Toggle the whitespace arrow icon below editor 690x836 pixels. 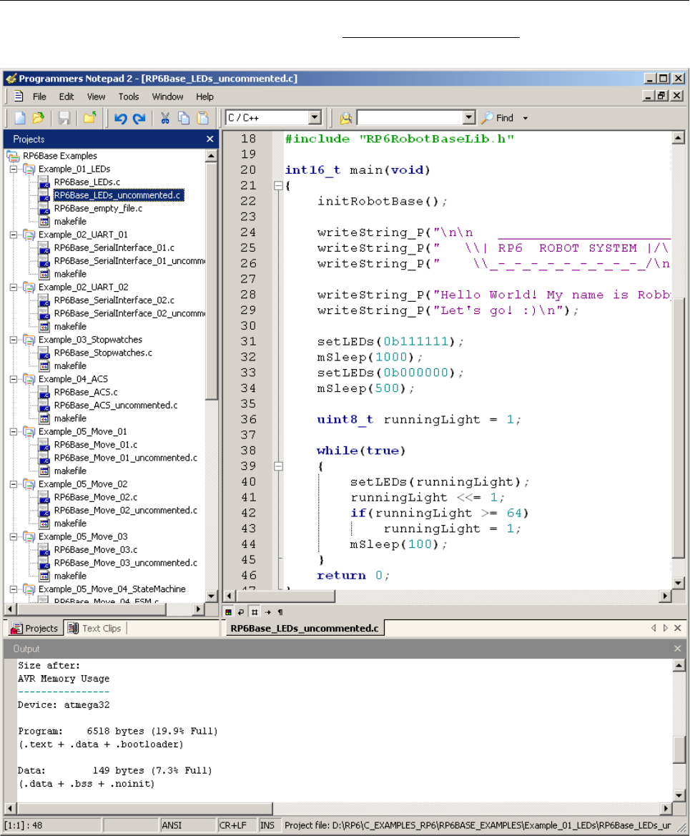267,612
